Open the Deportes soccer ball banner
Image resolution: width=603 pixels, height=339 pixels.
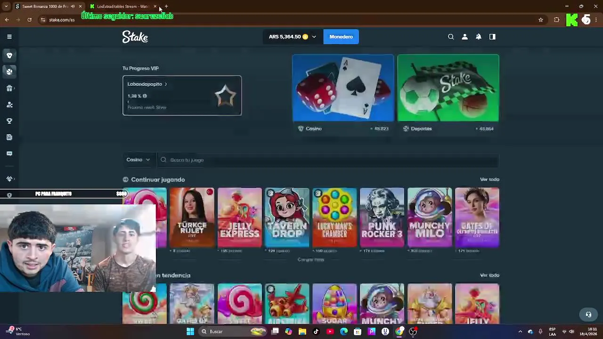[x=448, y=88]
